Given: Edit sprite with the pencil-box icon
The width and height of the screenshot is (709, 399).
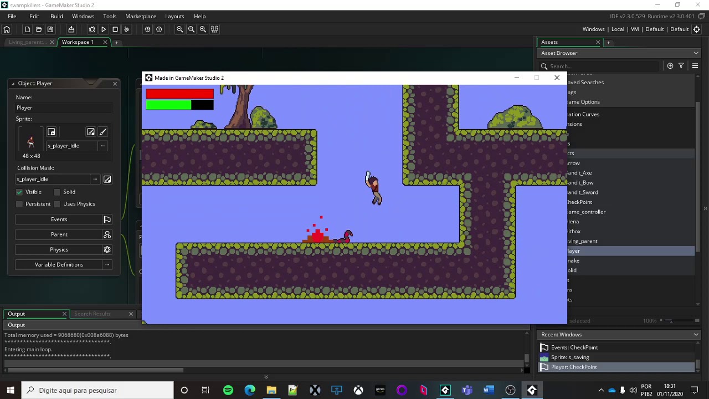Looking at the screenshot, I should 91,132.
